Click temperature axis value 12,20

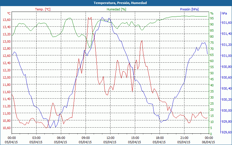click(x=7, y=70)
